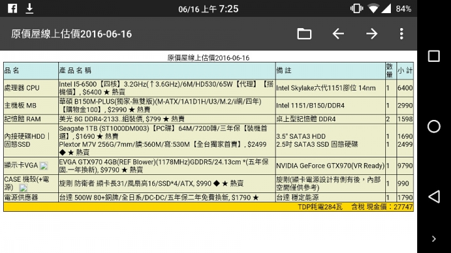This screenshot has width=451, height=253.
Task: Tap the 旋剛 case note about 顯卡電源設計
Action: coord(328,184)
